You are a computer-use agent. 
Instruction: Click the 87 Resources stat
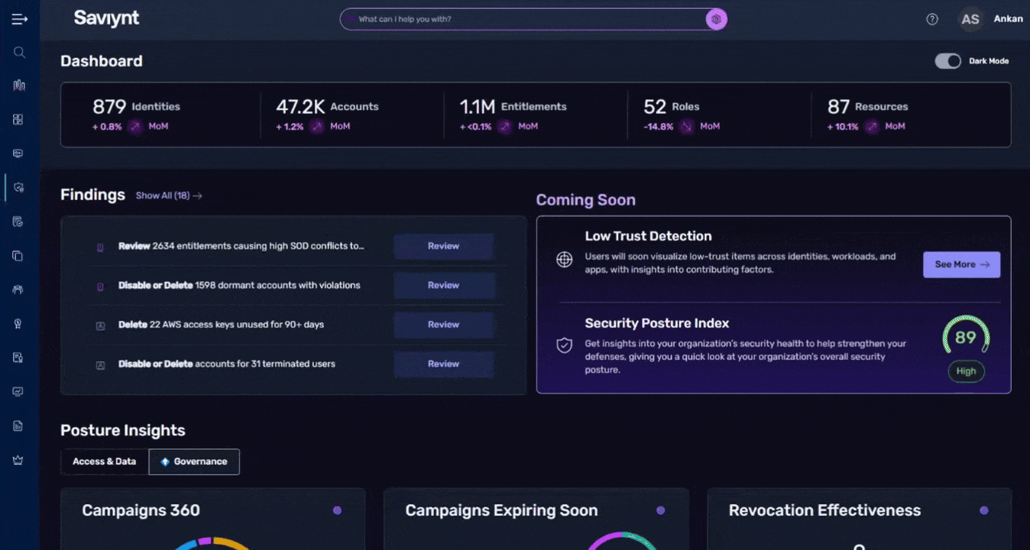click(867, 107)
